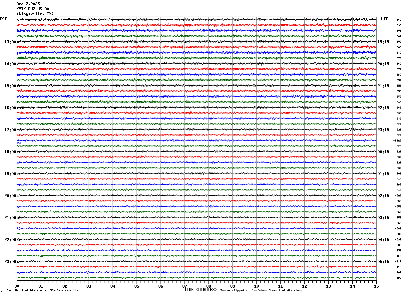The image size is (403, 295).
Task: Click the 20:15 UTC row label
Action: point(383,64)
